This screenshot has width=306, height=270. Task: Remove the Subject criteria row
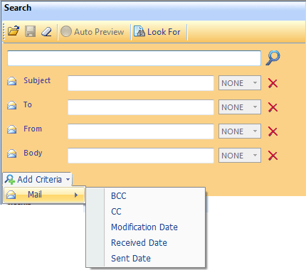pos(273,83)
